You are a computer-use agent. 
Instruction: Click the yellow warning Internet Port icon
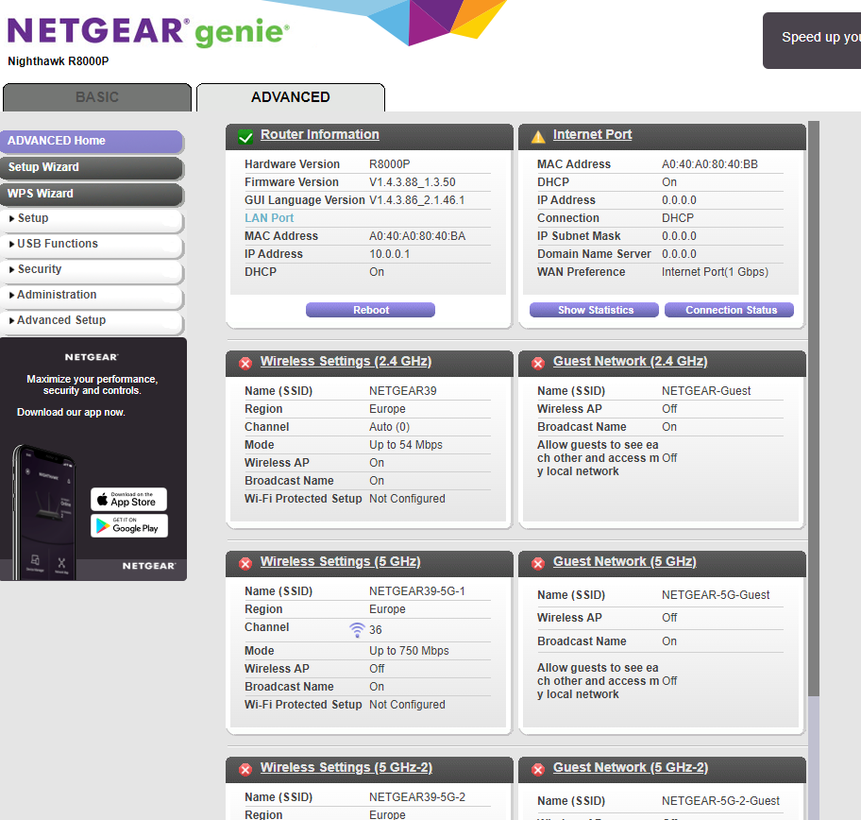tap(538, 137)
